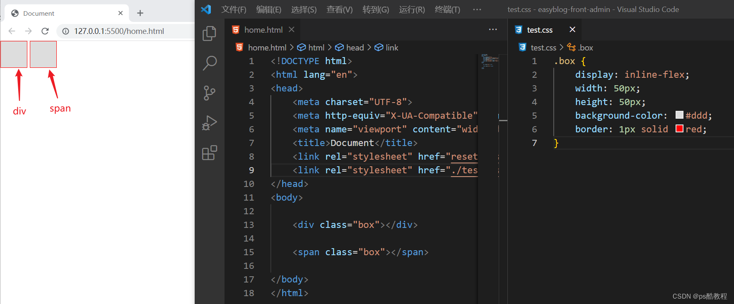This screenshot has height=304, width=734.
Task: Switch to the home.html editor tab
Action: pyautogui.click(x=263, y=30)
